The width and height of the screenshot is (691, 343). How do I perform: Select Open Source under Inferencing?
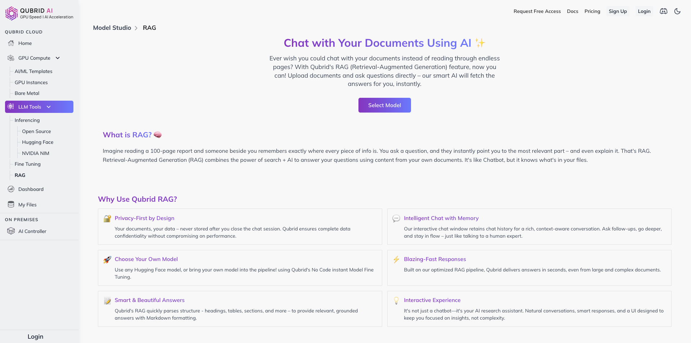[36, 131]
